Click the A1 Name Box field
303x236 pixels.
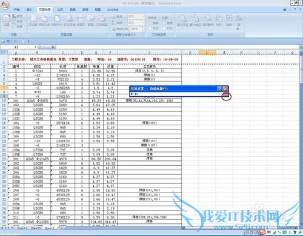[x=17, y=47]
